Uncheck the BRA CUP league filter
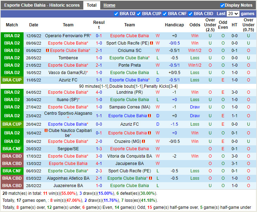The image size is (257, 212). 139,14
